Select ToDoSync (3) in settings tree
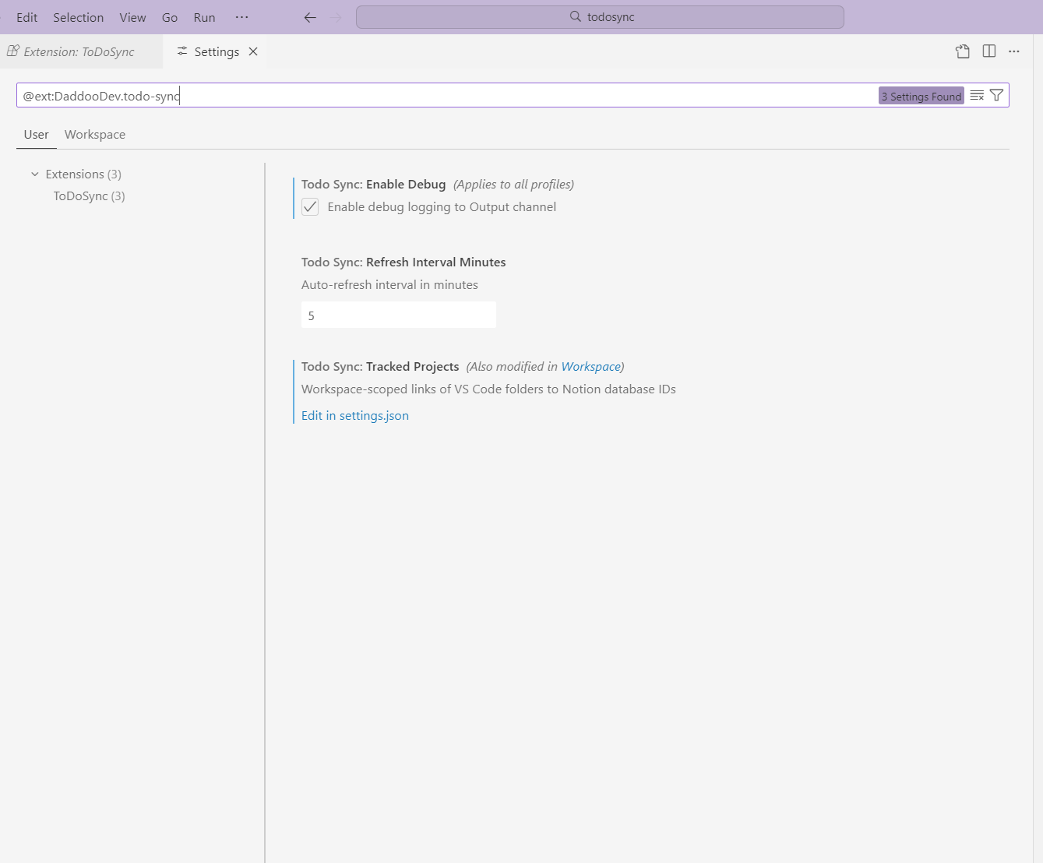 tap(89, 195)
